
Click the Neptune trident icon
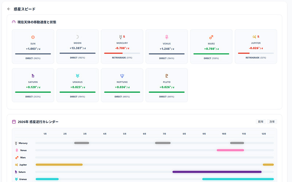click(x=122, y=76)
